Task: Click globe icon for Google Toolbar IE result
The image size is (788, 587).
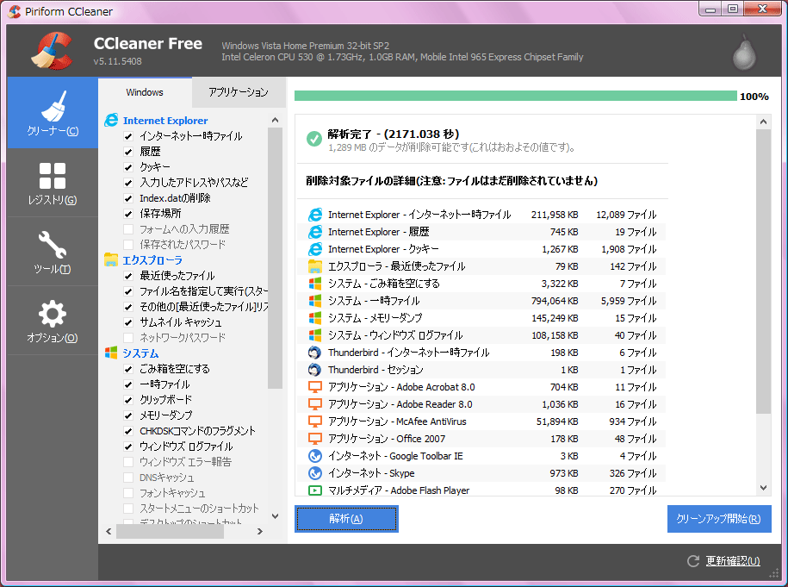Action: click(315, 456)
